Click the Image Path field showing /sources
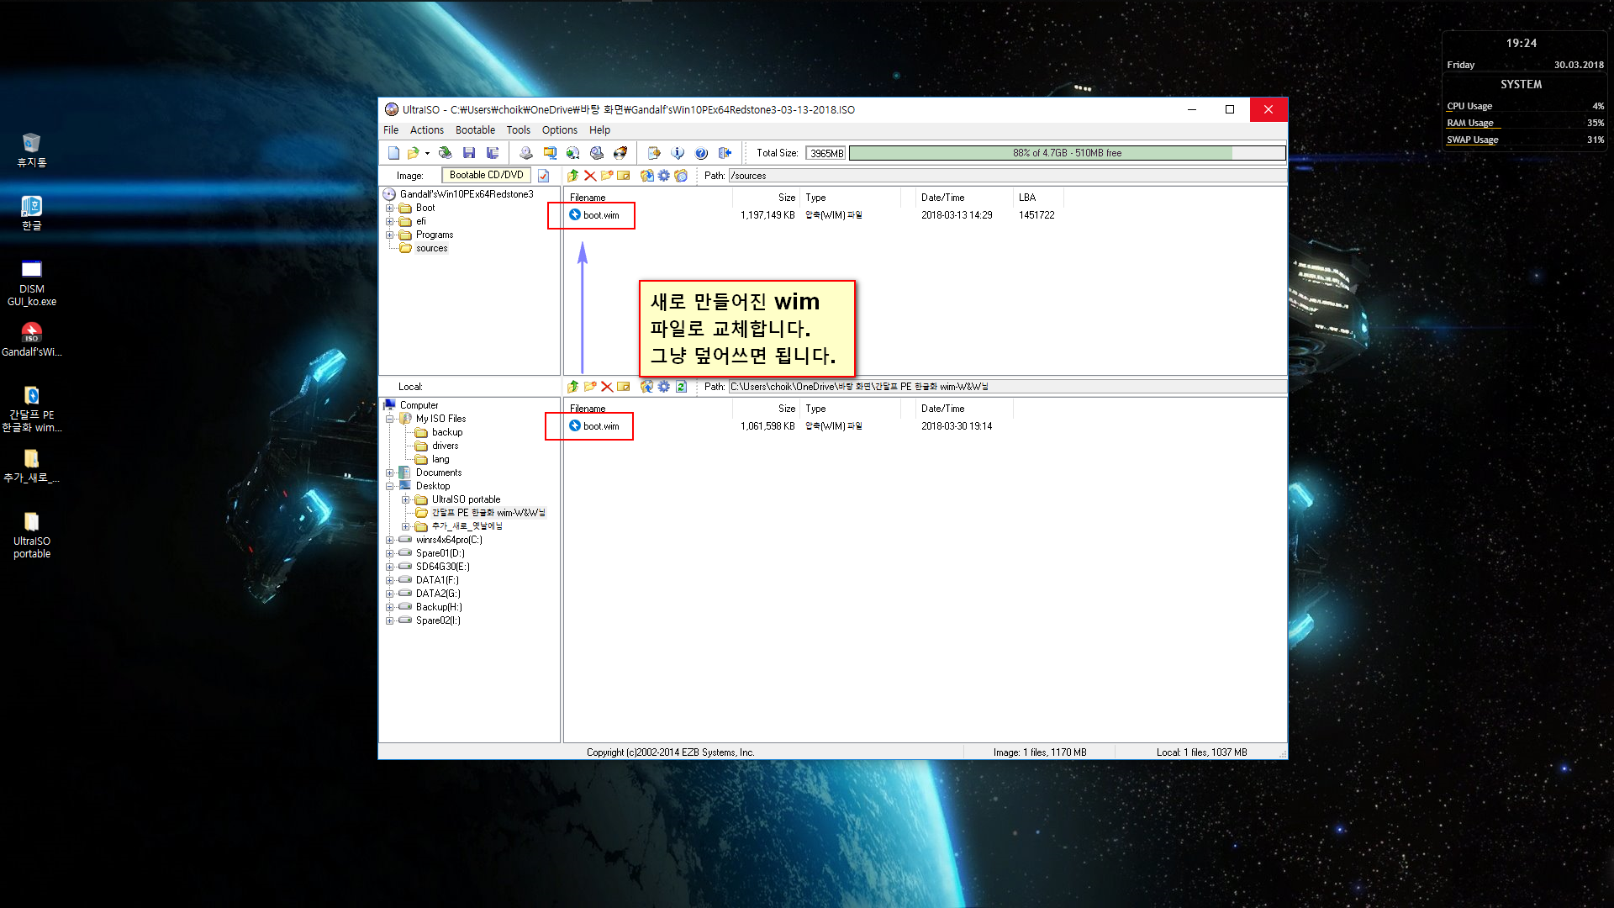1614x908 pixels. click(x=1007, y=176)
